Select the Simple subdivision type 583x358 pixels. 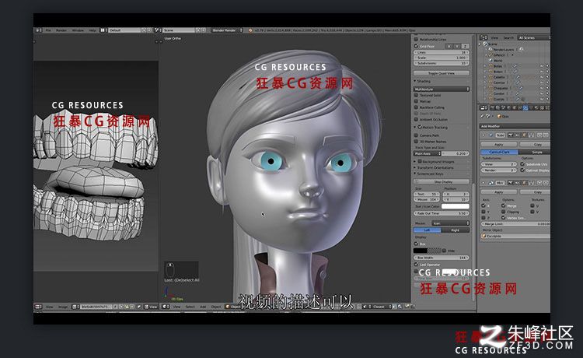click(x=535, y=153)
